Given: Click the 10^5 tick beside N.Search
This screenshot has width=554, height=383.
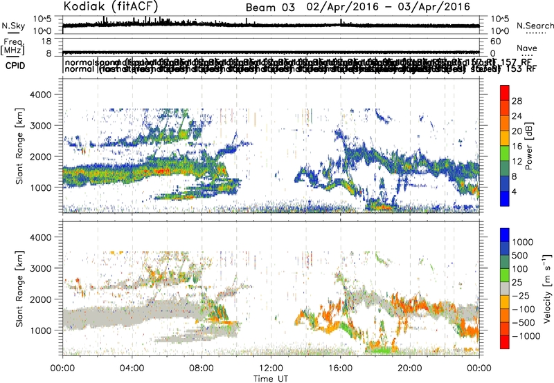Looking at the screenshot, I should tap(499, 19).
